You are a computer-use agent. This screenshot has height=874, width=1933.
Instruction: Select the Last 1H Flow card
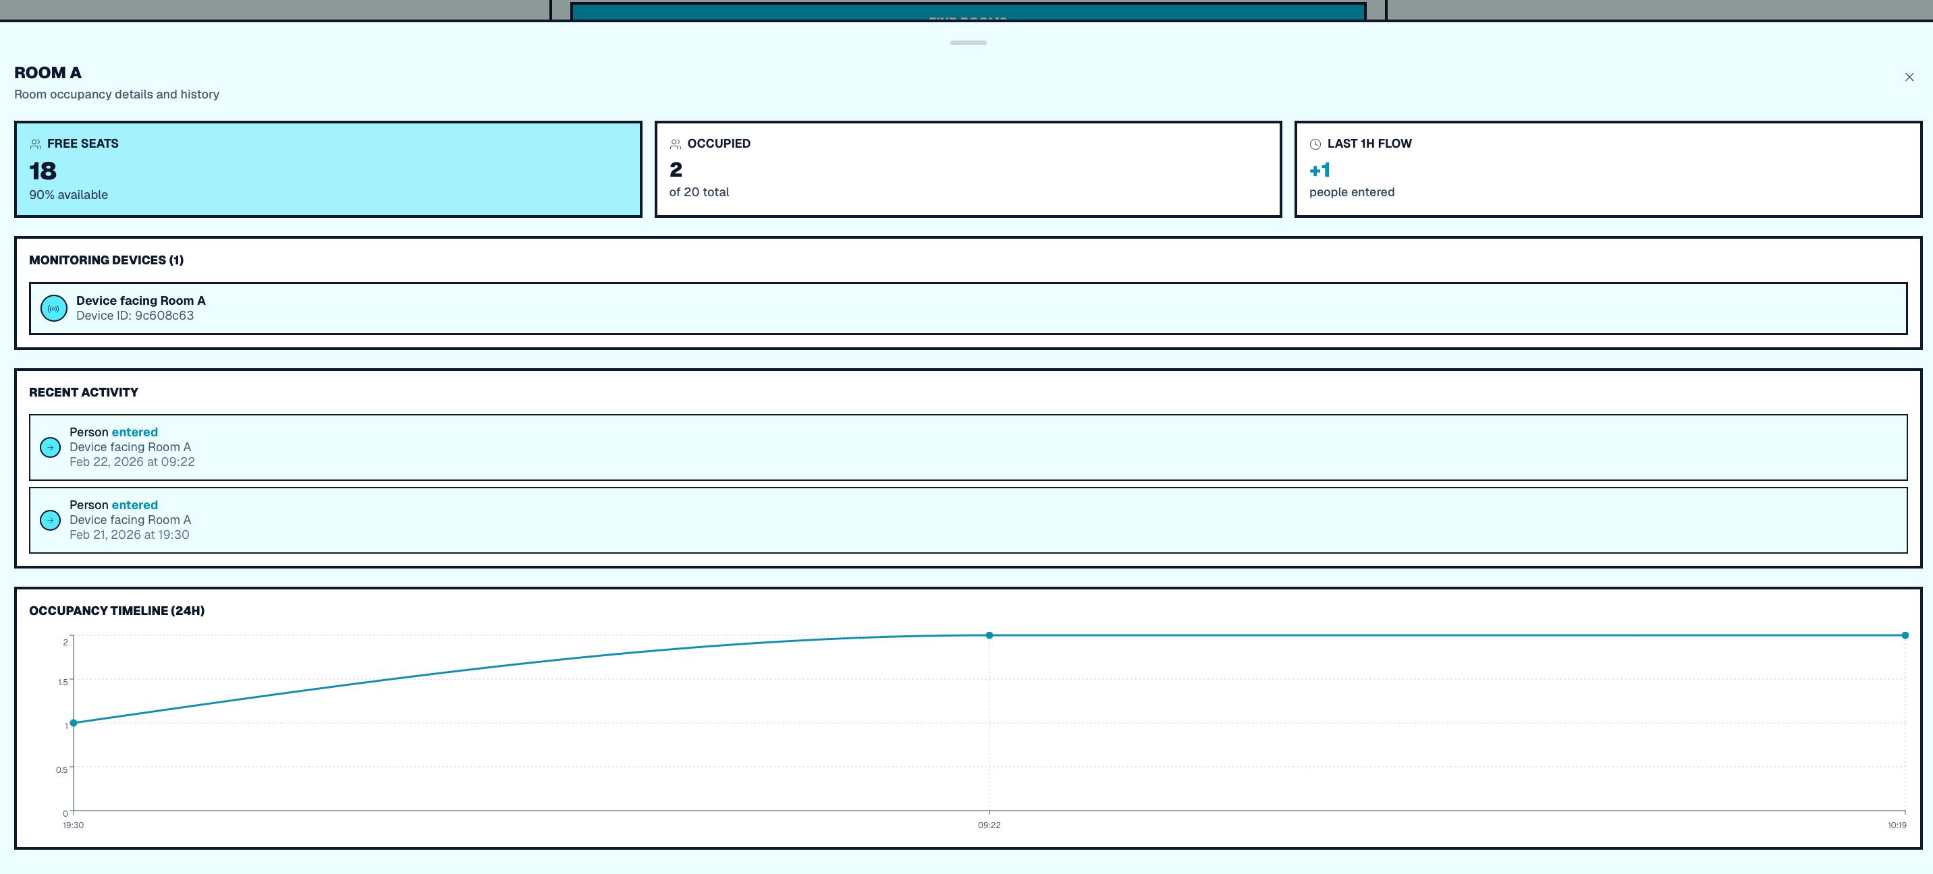click(1608, 169)
